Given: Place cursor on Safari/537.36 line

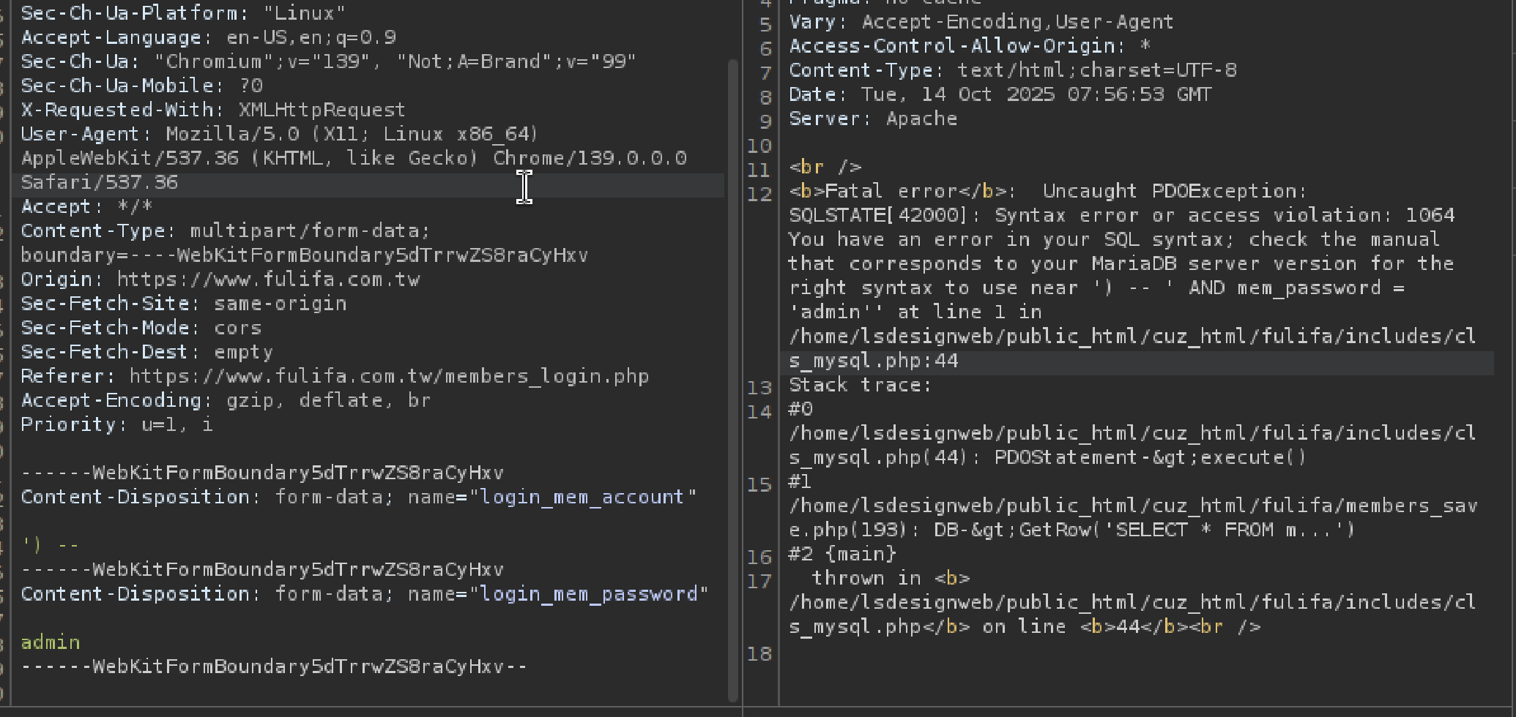Looking at the screenshot, I should [100, 182].
